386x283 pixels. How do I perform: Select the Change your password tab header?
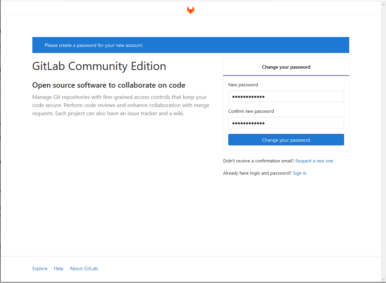point(286,67)
